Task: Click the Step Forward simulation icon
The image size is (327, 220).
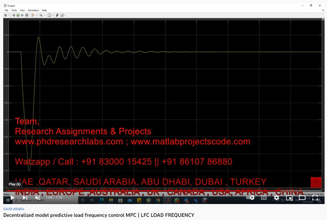Action: click(x=22, y=15)
